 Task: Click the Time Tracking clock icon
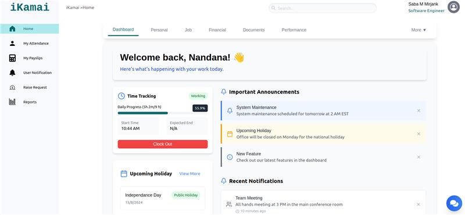click(121, 96)
